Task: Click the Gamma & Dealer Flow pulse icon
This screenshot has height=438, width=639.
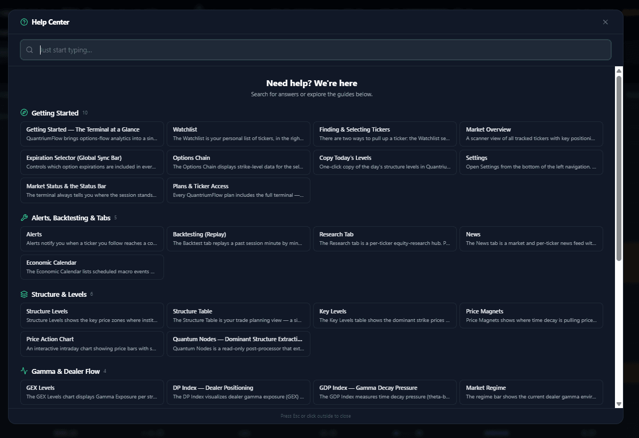Action: pos(24,371)
